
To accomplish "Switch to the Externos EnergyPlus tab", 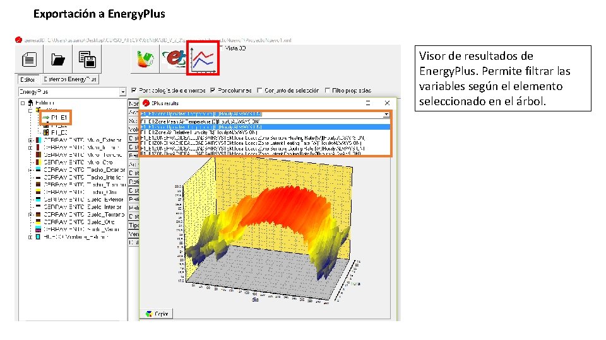I will click(x=70, y=79).
